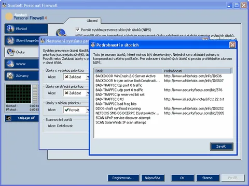Click the Akce: Detekovat text

pyautogui.click(x=60, y=126)
